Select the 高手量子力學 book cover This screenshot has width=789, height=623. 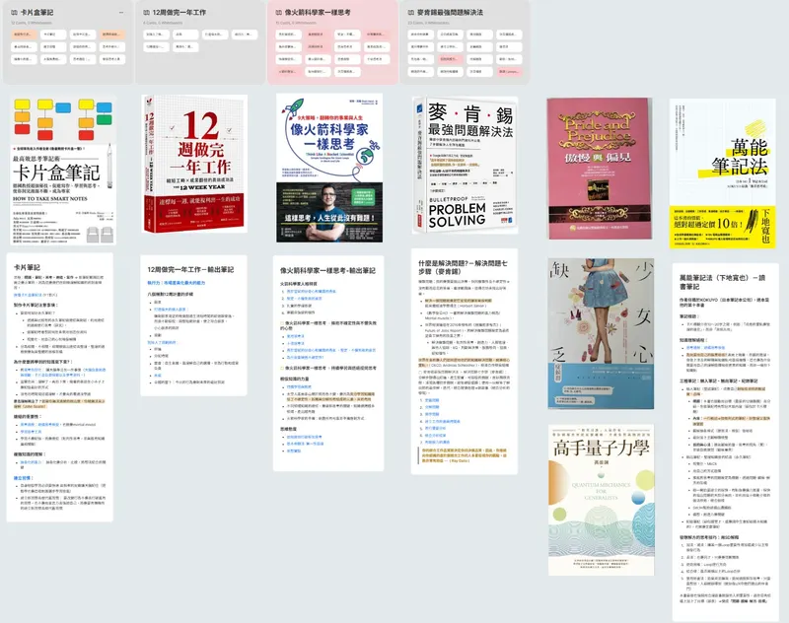pyautogui.click(x=602, y=500)
